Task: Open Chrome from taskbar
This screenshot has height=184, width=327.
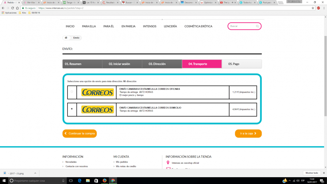Action: pyautogui.click(x=113, y=181)
